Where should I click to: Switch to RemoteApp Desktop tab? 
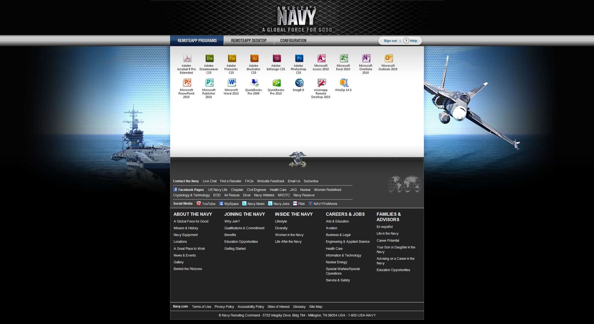pyautogui.click(x=249, y=40)
